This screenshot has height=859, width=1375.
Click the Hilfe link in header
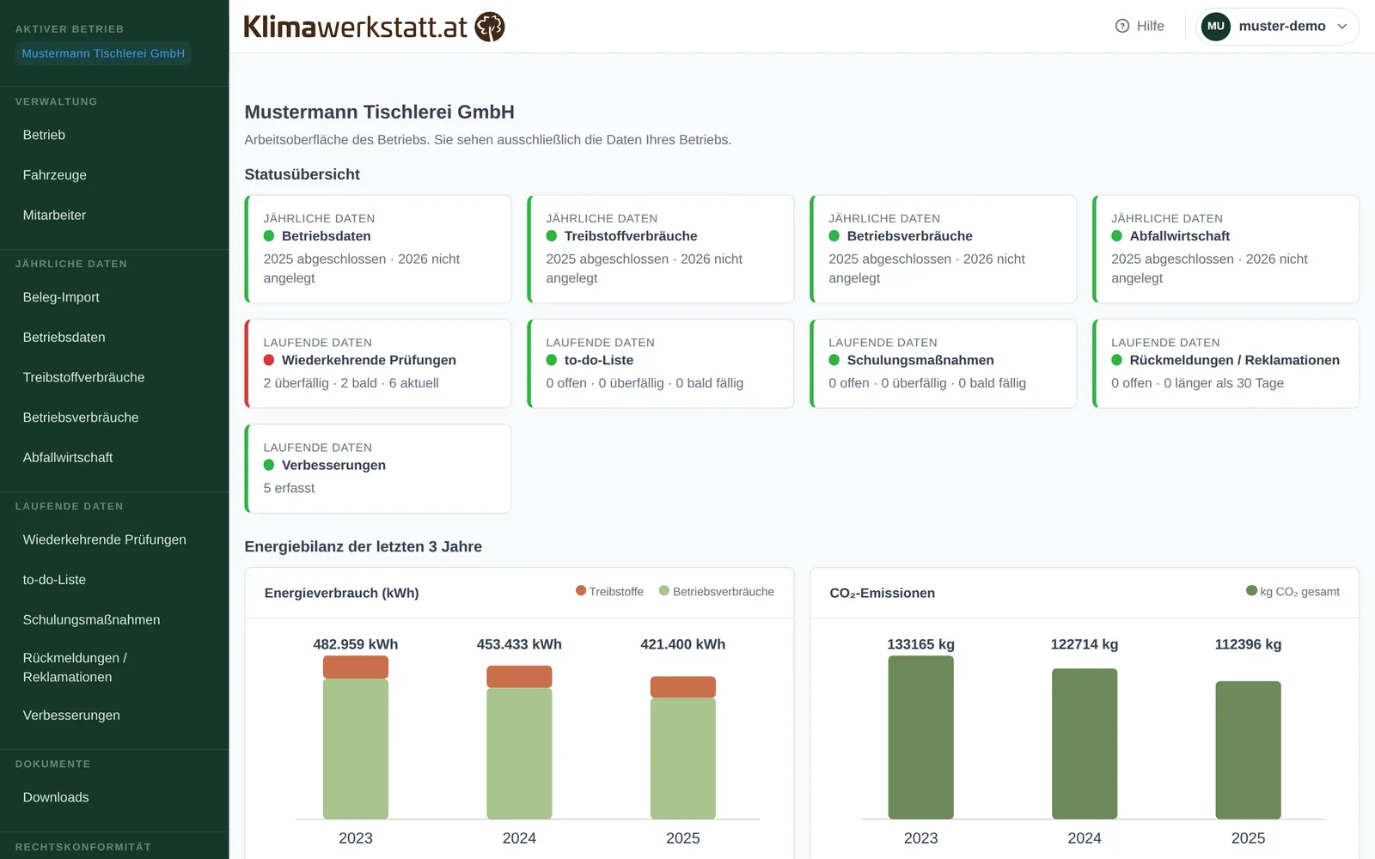click(1140, 26)
